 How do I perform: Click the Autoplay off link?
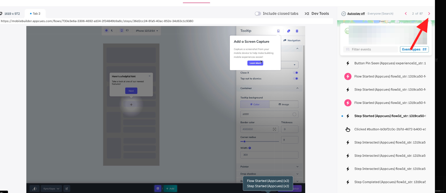[x=356, y=14]
